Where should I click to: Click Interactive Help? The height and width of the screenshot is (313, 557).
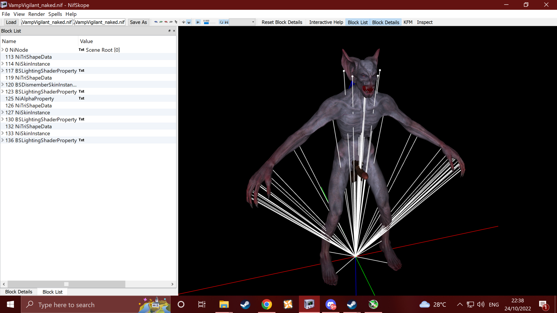(326, 22)
